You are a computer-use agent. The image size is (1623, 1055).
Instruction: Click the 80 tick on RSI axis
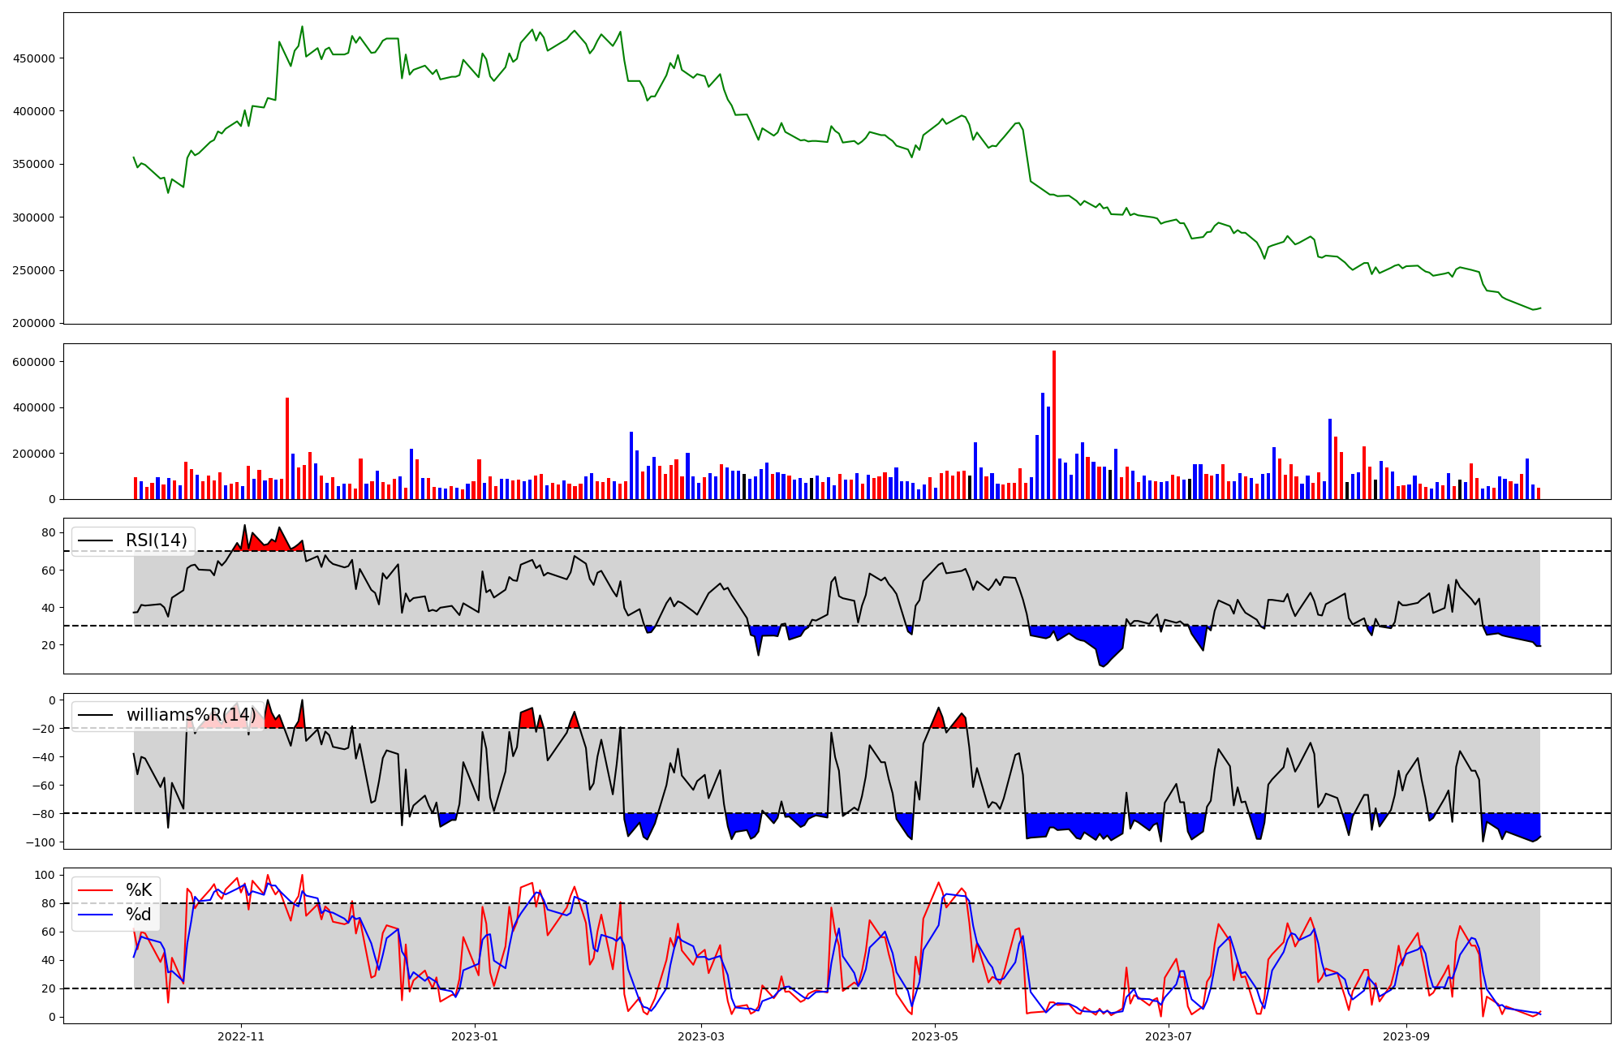coord(49,533)
